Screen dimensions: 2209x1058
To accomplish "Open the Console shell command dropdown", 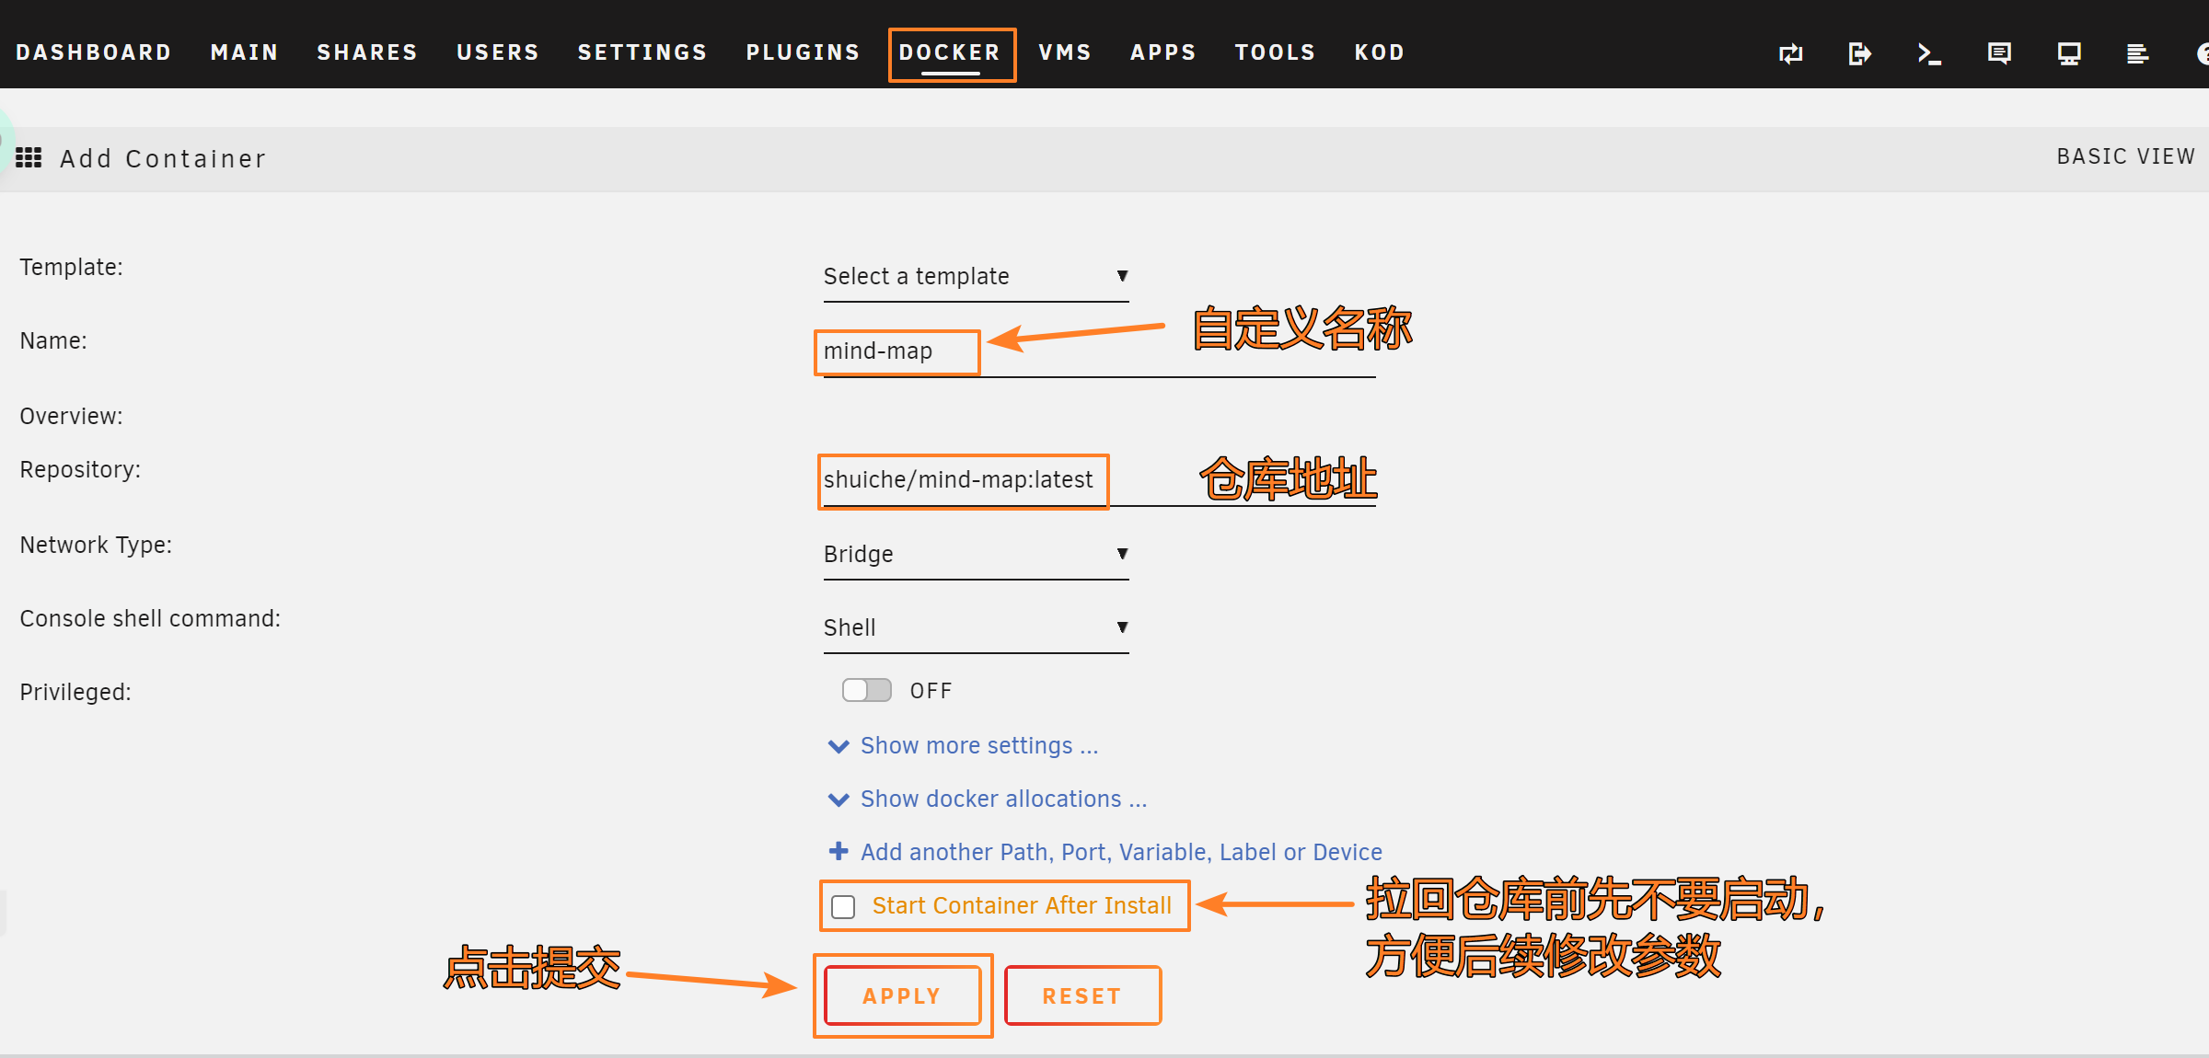I will click(976, 628).
